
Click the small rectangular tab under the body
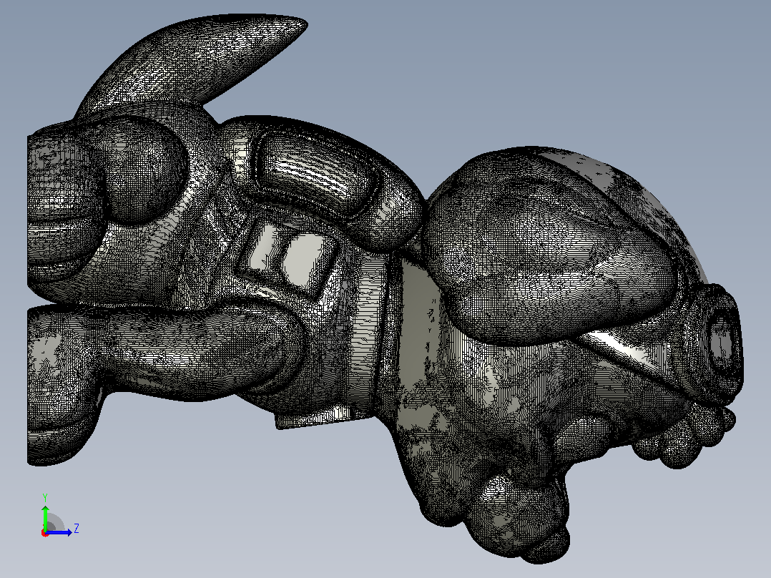tap(315, 418)
